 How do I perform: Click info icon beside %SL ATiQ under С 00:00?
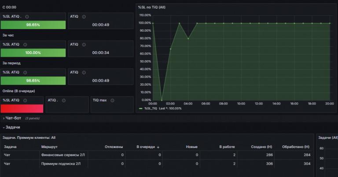pyautogui.click(x=27, y=17)
